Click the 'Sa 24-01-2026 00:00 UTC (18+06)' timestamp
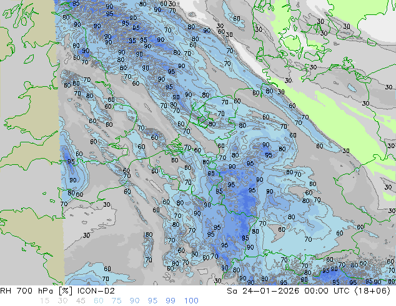Viewport: 396px width, 306px height. point(309,291)
